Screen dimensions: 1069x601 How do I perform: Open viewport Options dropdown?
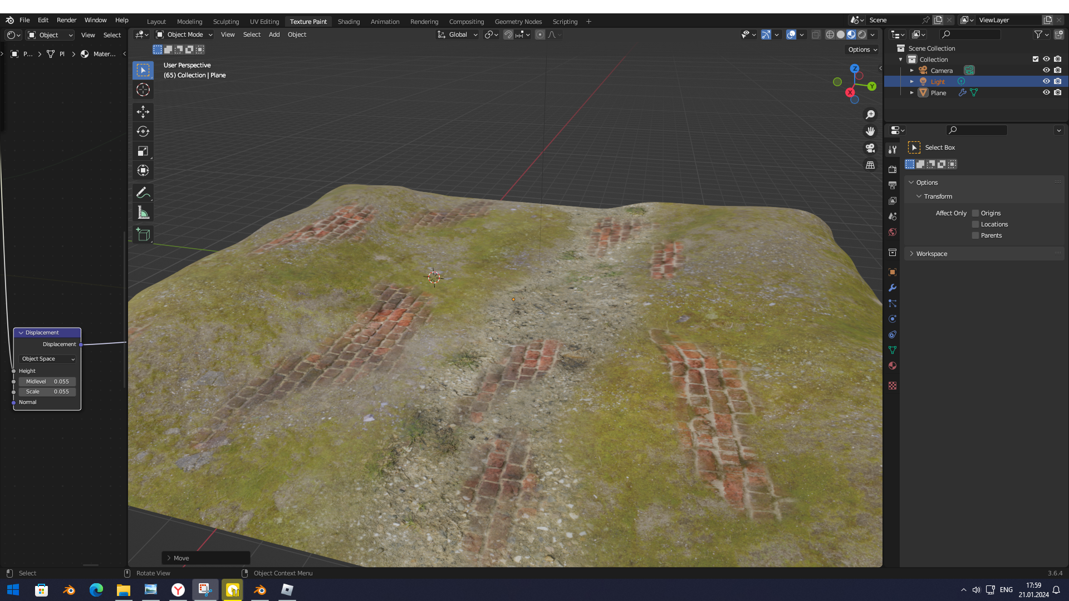[862, 50]
